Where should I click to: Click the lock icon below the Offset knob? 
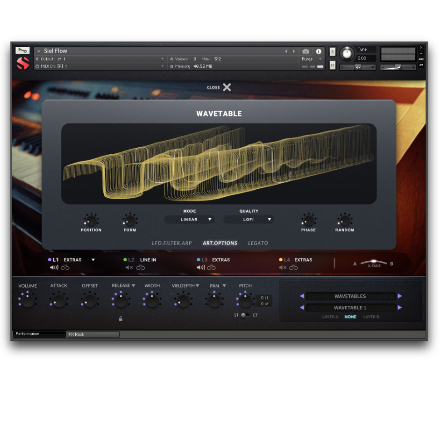pyautogui.click(x=121, y=318)
